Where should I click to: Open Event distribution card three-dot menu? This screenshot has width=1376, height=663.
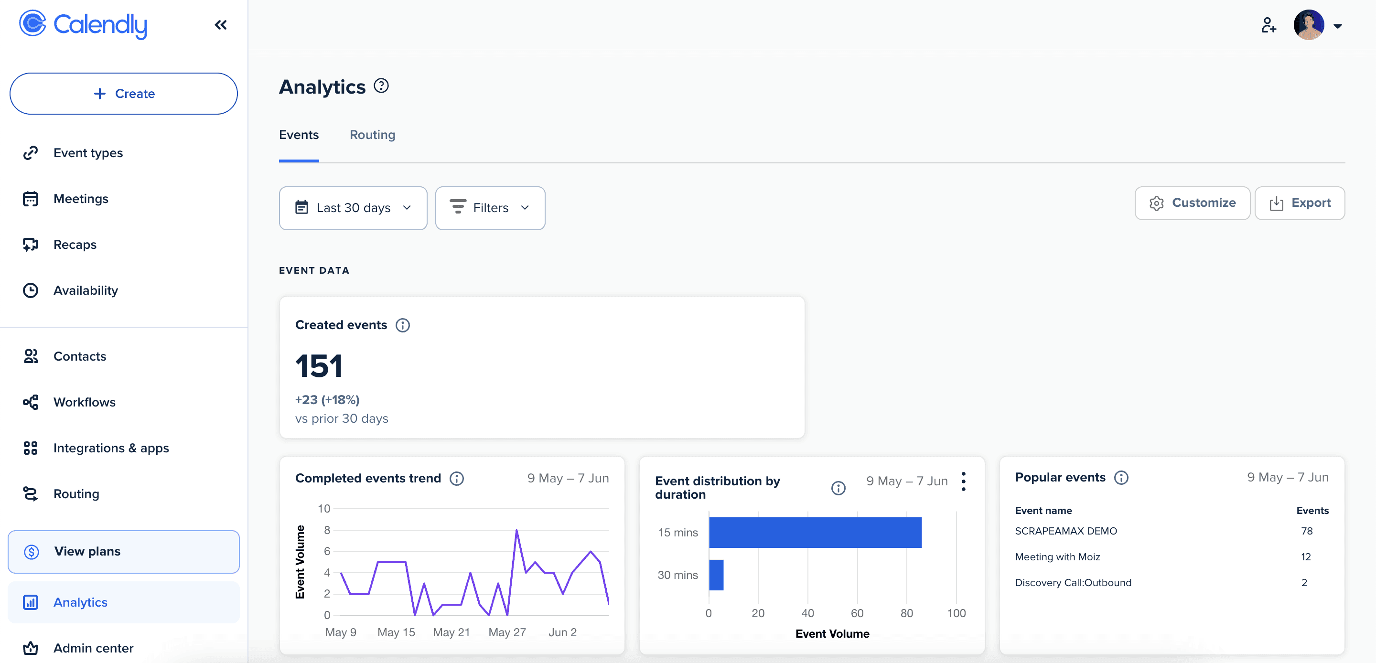(x=964, y=481)
